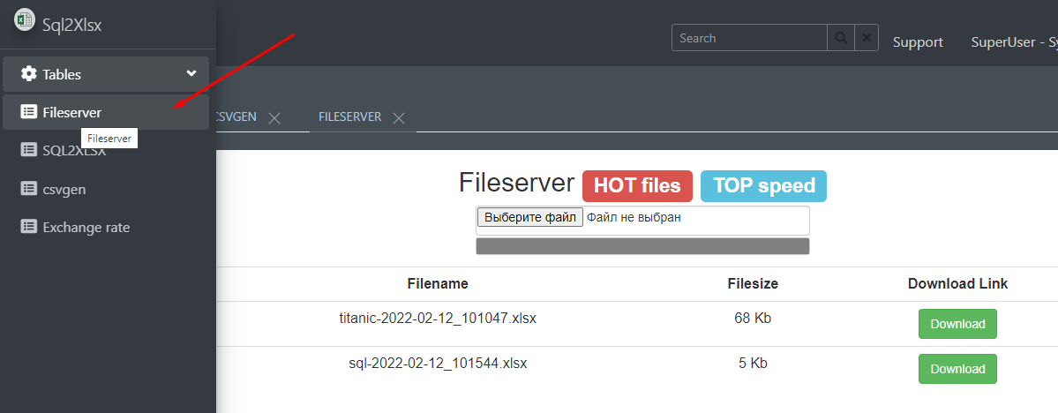Click the Tables gear icon
The height and width of the screenshot is (413, 1058).
29,74
